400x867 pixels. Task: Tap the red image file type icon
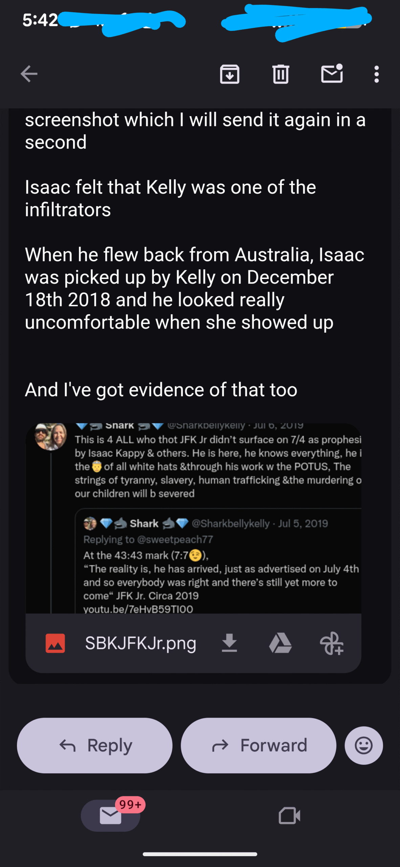[55, 643]
